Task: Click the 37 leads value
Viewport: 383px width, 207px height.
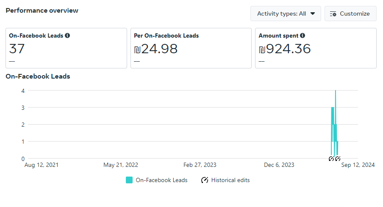Action: point(17,49)
